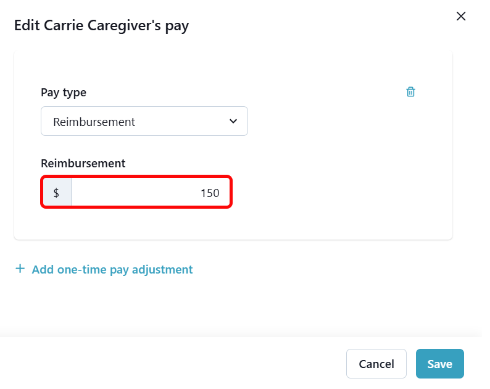The width and height of the screenshot is (490, 389).
Task: Close the Edit pay dialog
Action: (x=460, y=17)
